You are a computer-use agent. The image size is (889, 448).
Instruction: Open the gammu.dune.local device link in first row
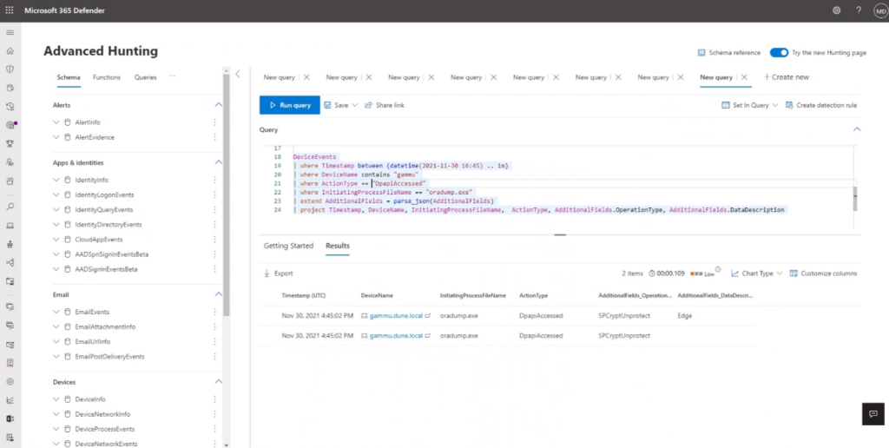pyautogui.click(x=397, y=317)
